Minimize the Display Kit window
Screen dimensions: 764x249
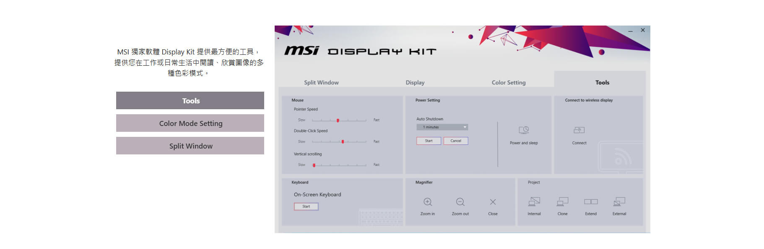(x=630, y=31)
